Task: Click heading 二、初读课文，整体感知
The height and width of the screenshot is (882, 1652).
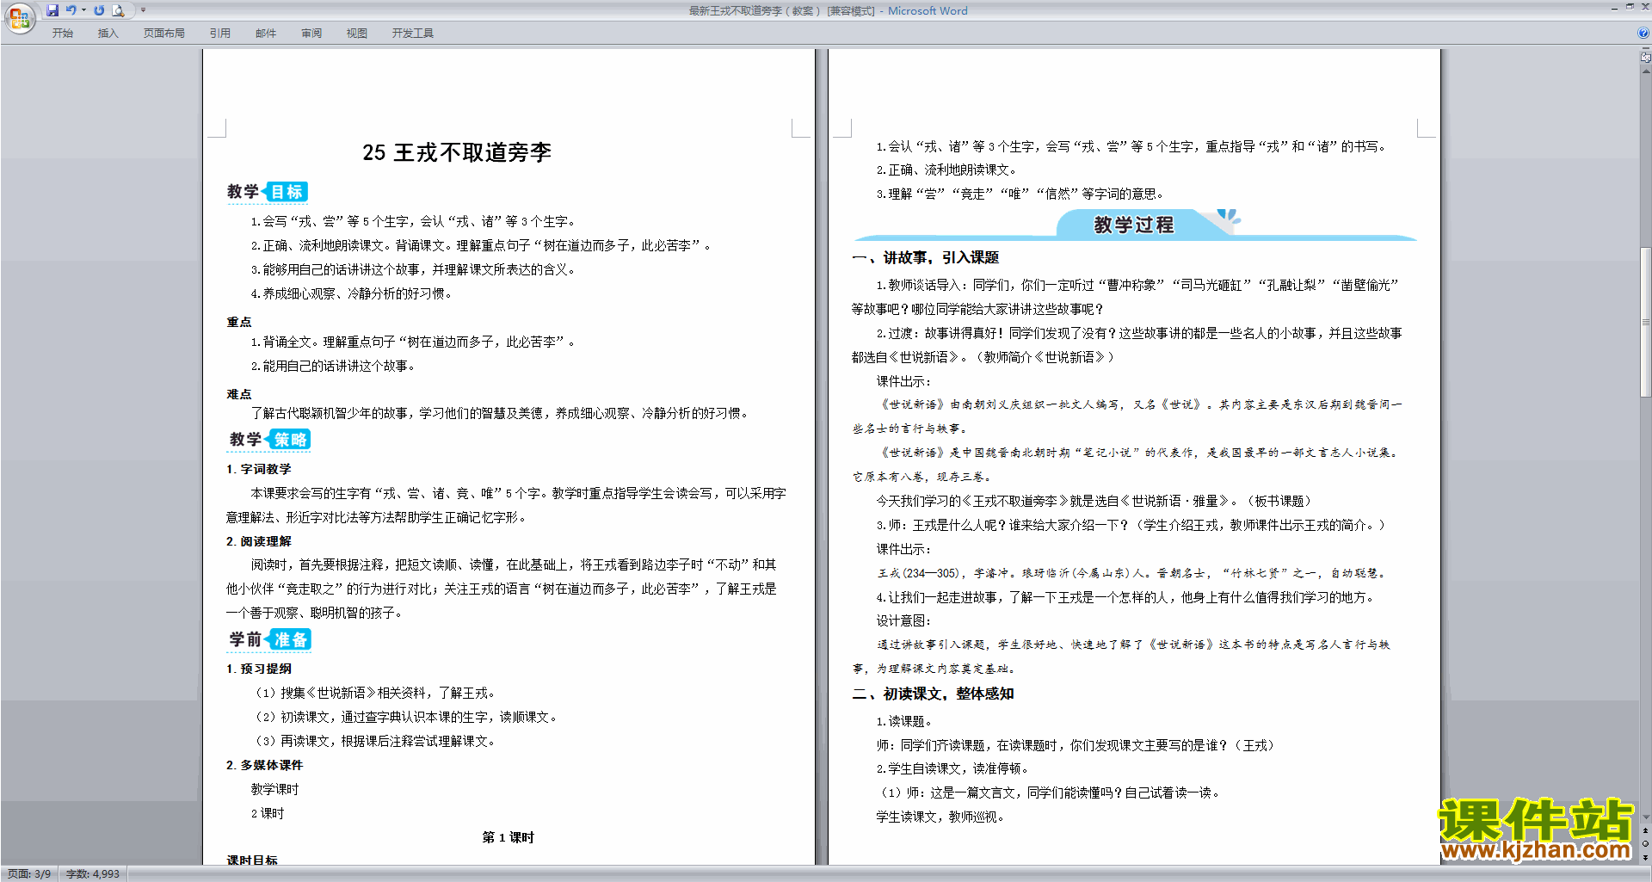Action: (934, 694)
